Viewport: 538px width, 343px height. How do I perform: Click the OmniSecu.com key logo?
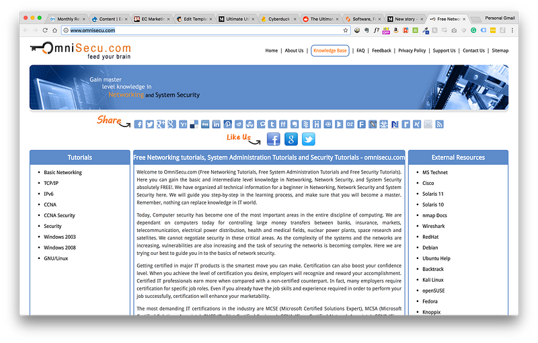point(80,50)
